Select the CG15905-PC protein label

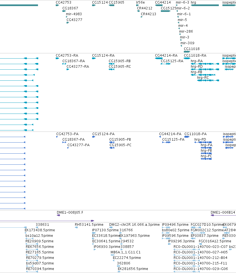(121, 145)
